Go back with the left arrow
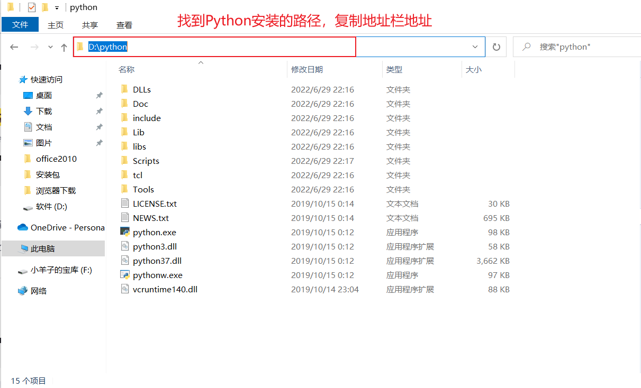The height and width of the screenshot is (388, 641). (x=14, y=47)
